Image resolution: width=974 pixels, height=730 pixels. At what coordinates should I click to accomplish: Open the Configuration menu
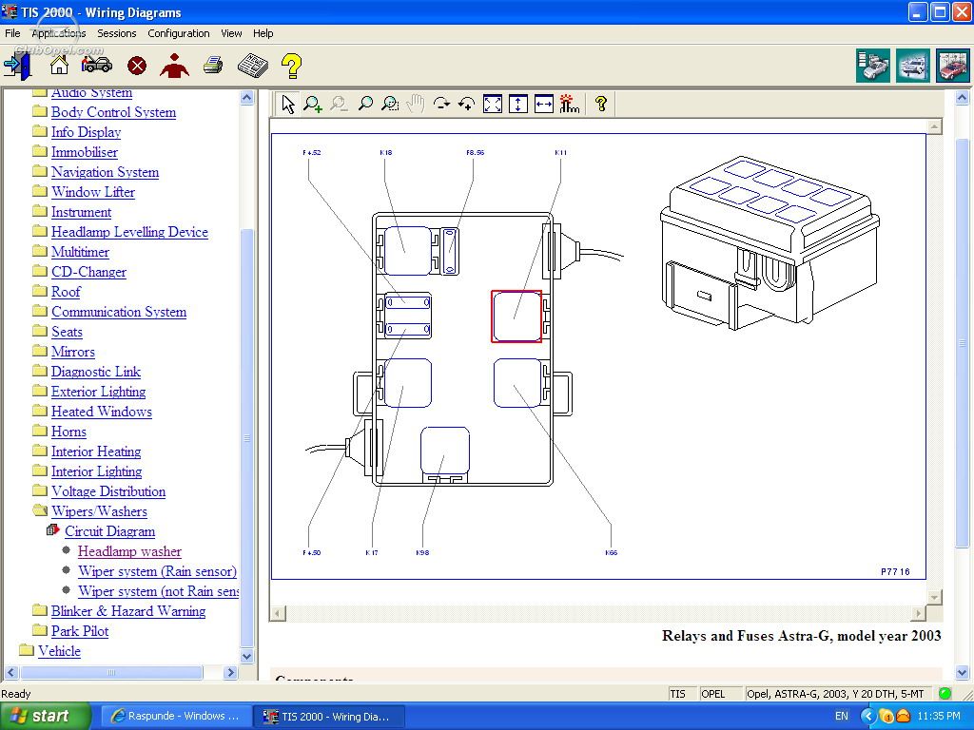pyautogui.click(x=178, y=33)
